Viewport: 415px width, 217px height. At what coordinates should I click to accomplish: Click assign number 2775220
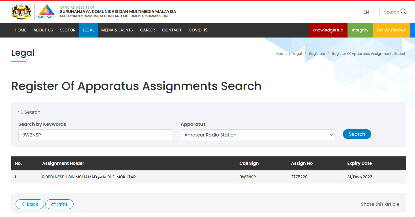tap(299, 177)
